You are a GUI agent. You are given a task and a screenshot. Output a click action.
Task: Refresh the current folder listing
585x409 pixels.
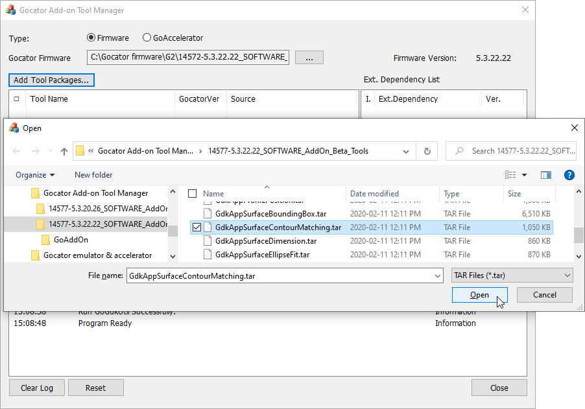tap(427, 151)
